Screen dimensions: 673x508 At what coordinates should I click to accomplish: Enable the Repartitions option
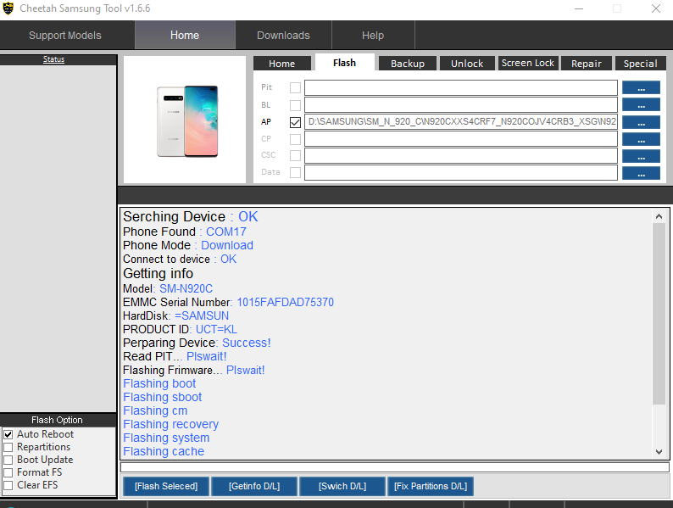pyautogui.click(x=8, y=447)
